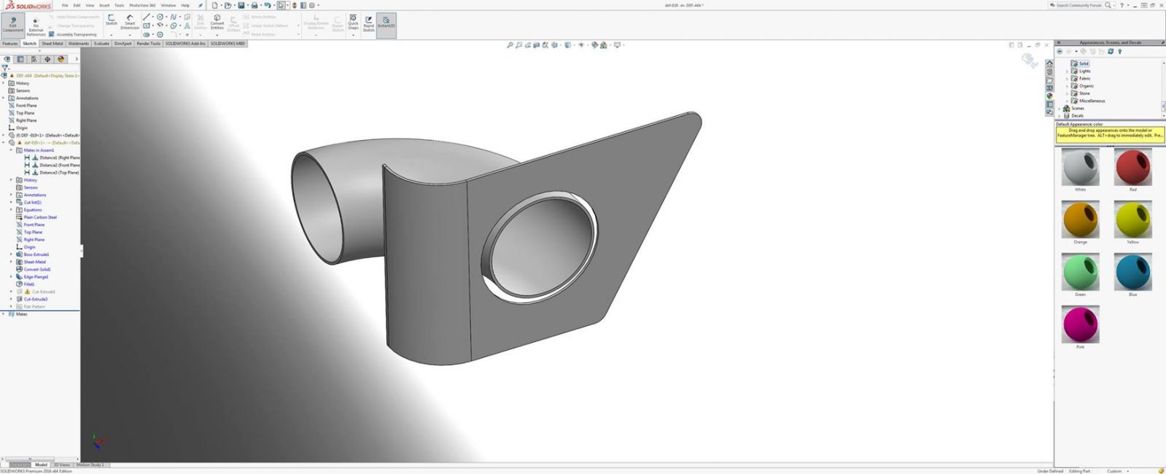This screenshot has width=1166, height=474.
Task: Open the Quick Snaps dropdown arrow
Action: (x=353, y=34)
